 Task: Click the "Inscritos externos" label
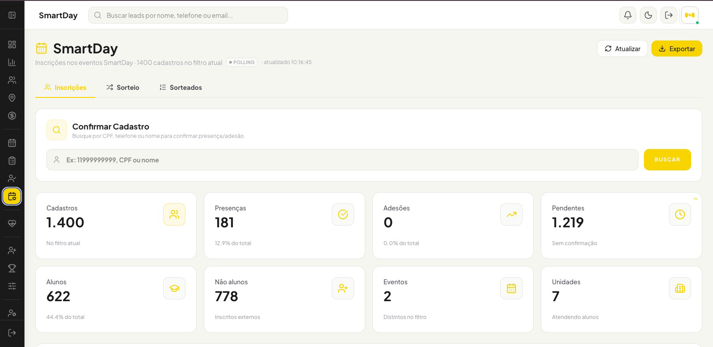coord(237,317)
